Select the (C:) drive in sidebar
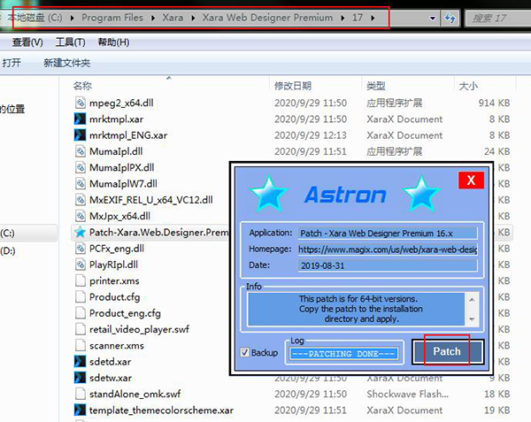The height and width of the screenshot is (422, 531). tap(7, 234)
